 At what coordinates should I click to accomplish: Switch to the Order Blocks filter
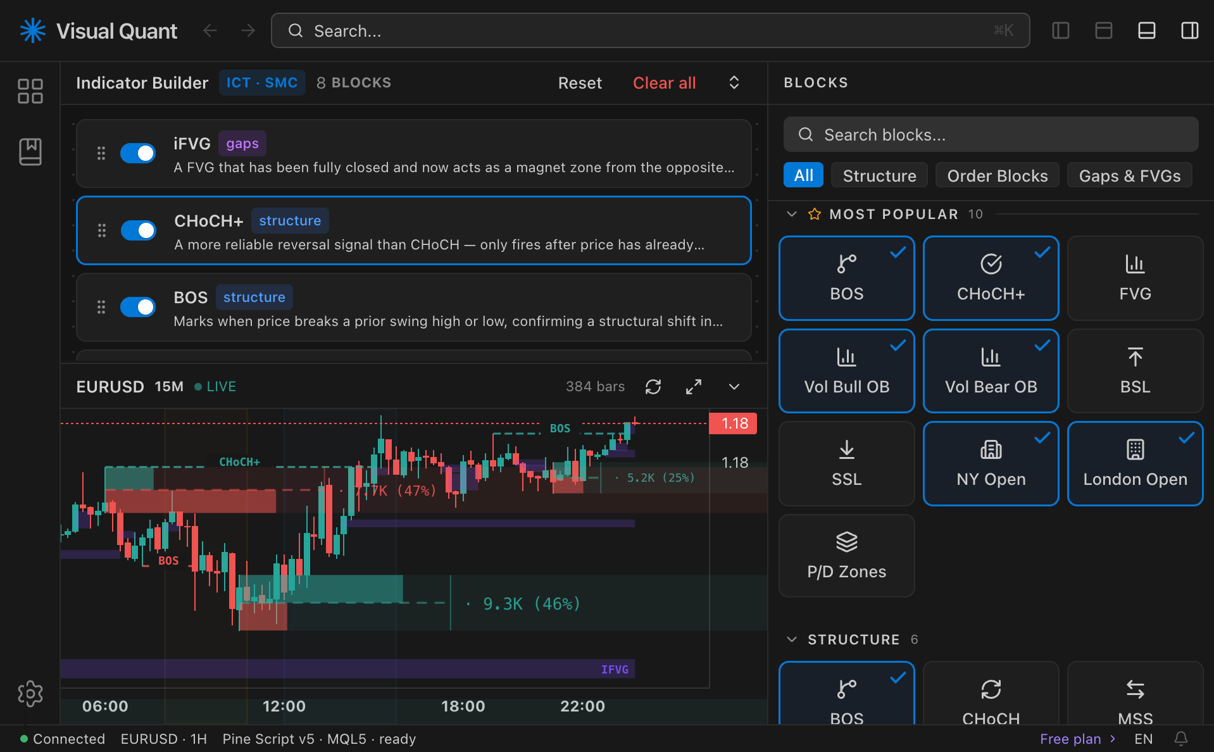pos(996,175)
